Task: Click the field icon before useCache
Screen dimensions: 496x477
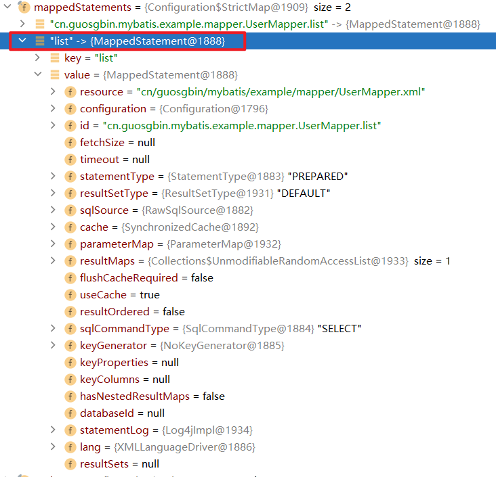Action: pos(70,295)
